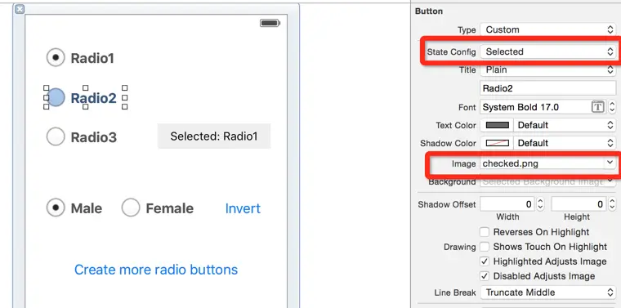Enable Reverses On Highlight checkbox
This screenshot has height=308, width=621.
tap(485, 232)
